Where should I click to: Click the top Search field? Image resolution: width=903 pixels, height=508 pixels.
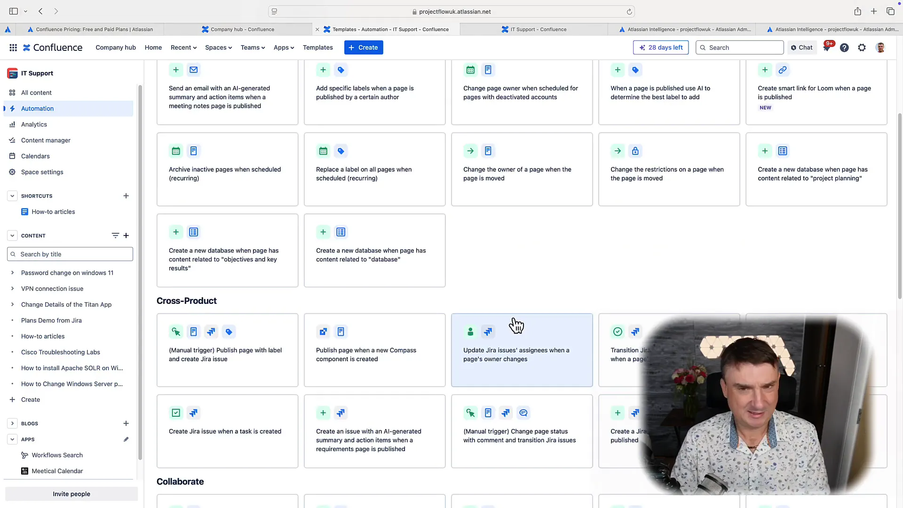[739, 48]
